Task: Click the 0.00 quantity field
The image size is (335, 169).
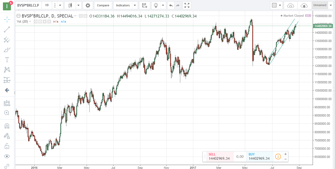Action: click(240, 157)
